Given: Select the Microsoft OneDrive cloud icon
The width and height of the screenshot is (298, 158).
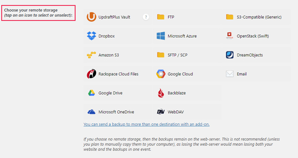Looking at the screenshot, I should click(91, 112).
